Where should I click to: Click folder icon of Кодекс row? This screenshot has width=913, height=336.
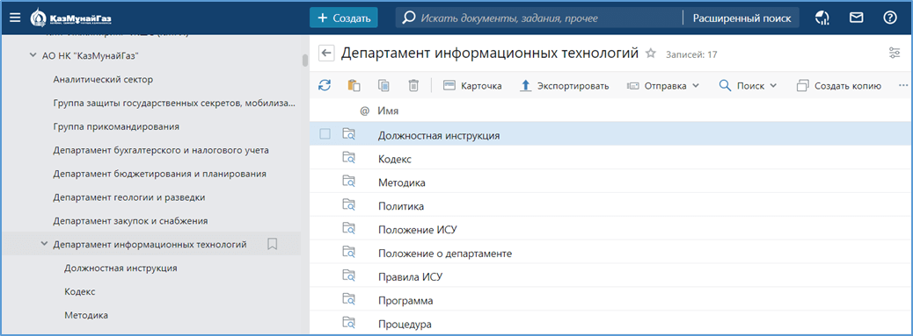[349, 158]
